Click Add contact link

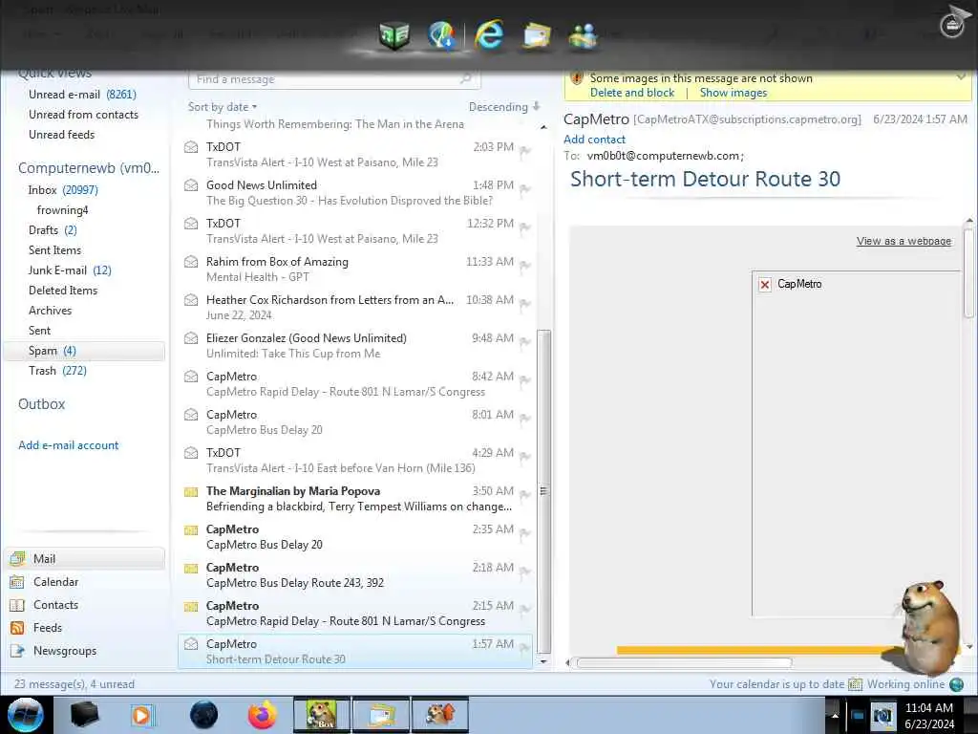[x=594, y=140]
